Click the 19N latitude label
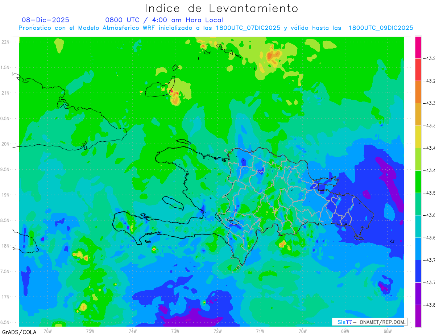The height and width of the screenshot is (336, 435). coord(6,195)
